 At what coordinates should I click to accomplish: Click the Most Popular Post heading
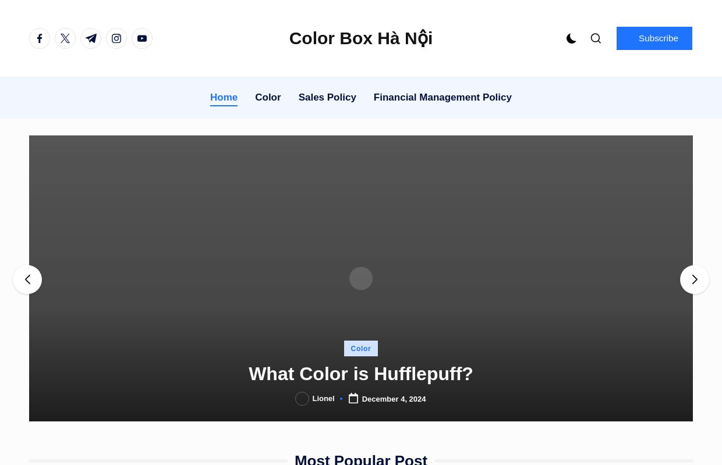coord(361,459)
